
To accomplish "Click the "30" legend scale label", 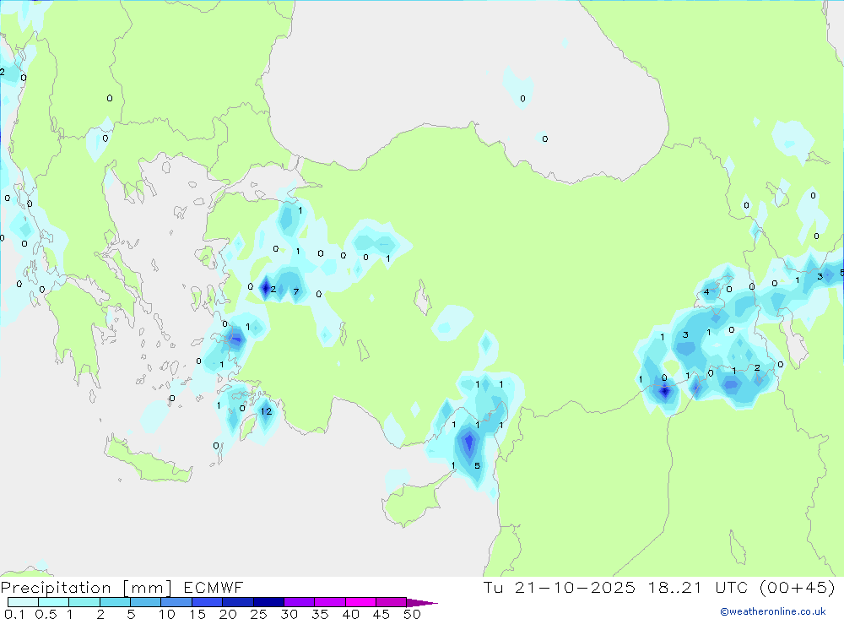I will [x=289, y=614].
